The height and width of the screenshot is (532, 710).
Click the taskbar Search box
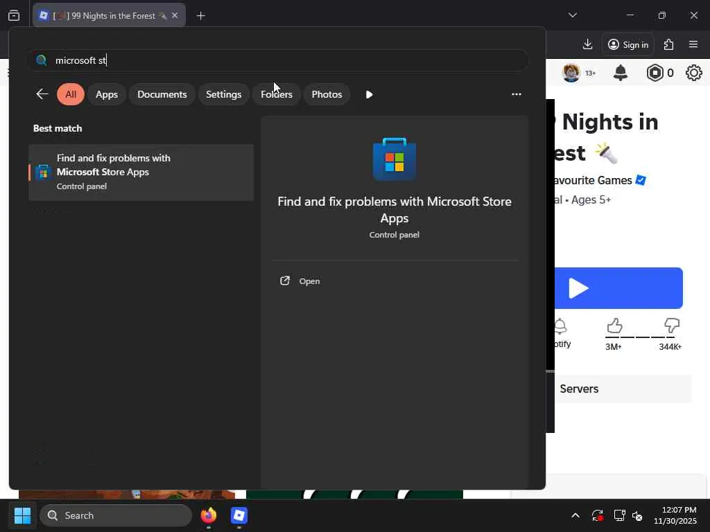click(116, 515)
